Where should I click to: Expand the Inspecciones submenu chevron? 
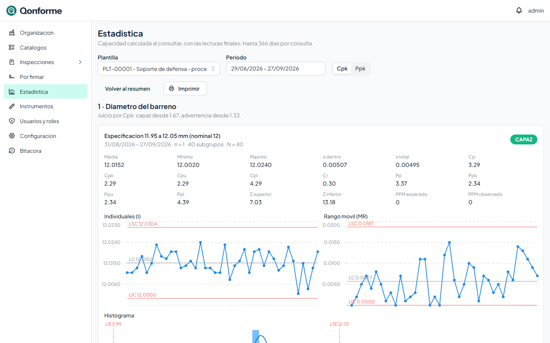point(80,62)
